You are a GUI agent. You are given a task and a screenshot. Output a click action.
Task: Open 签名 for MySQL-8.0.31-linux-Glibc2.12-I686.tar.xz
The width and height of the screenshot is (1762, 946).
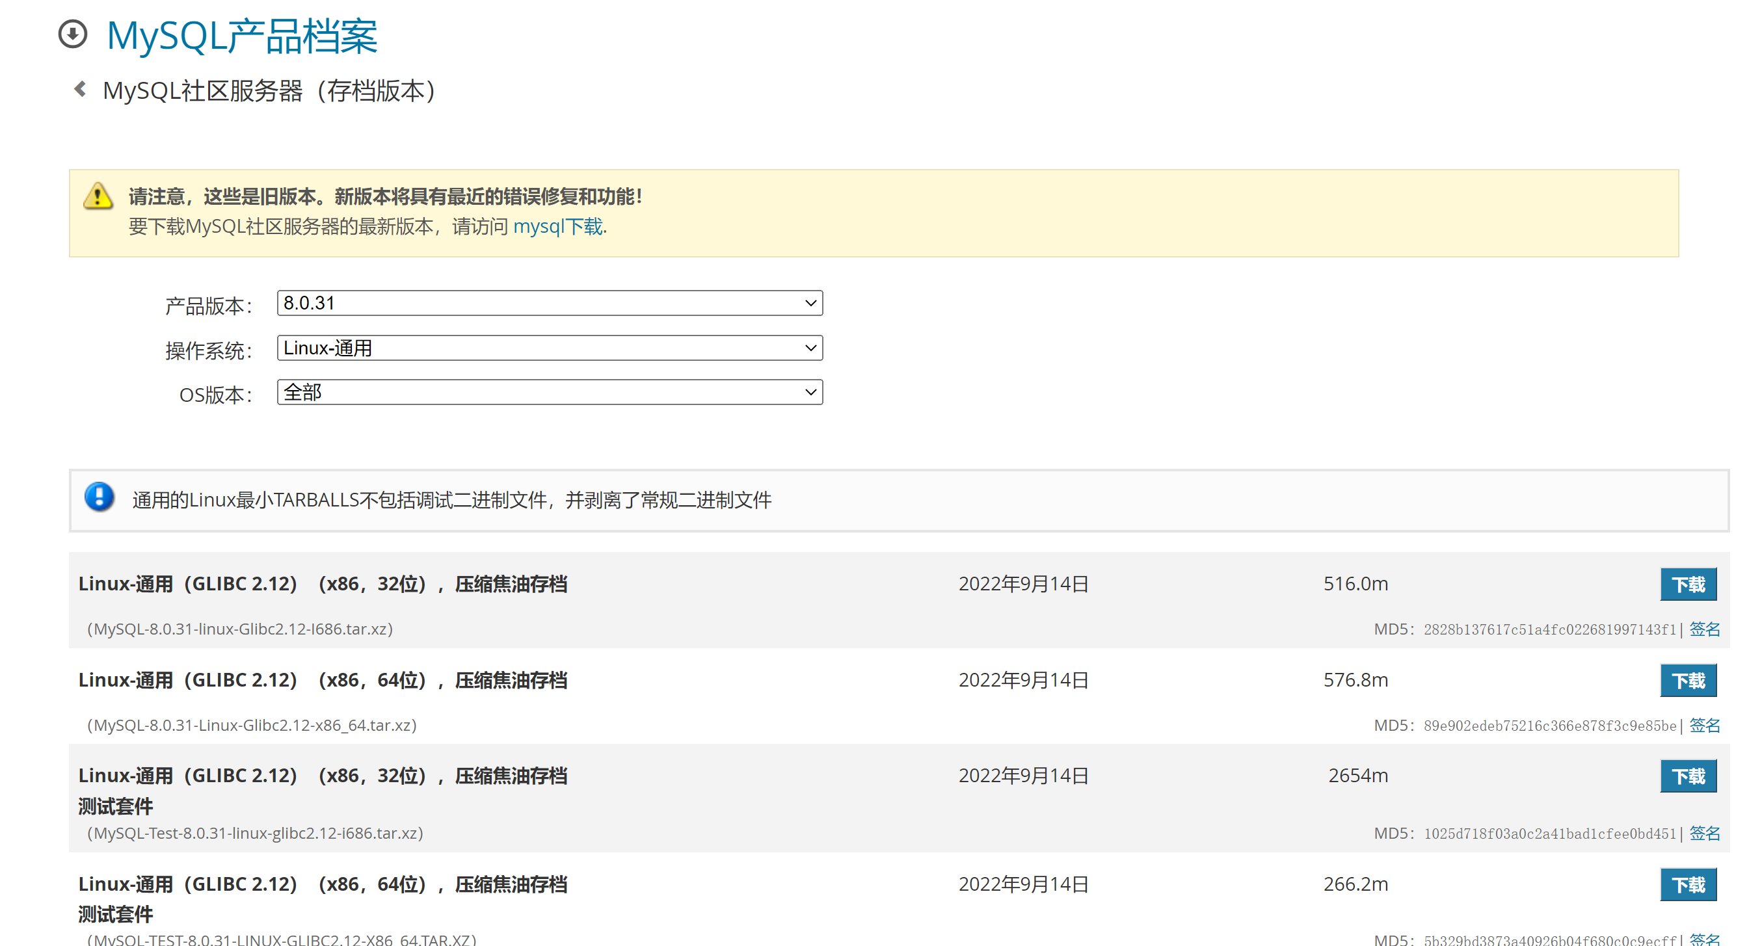pos(1705,629)
